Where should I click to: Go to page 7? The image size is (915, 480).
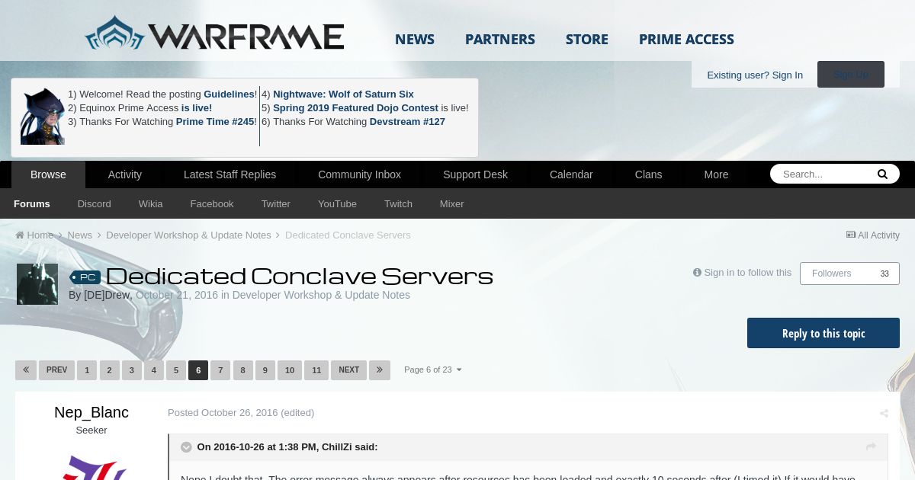tap(220, 370)
